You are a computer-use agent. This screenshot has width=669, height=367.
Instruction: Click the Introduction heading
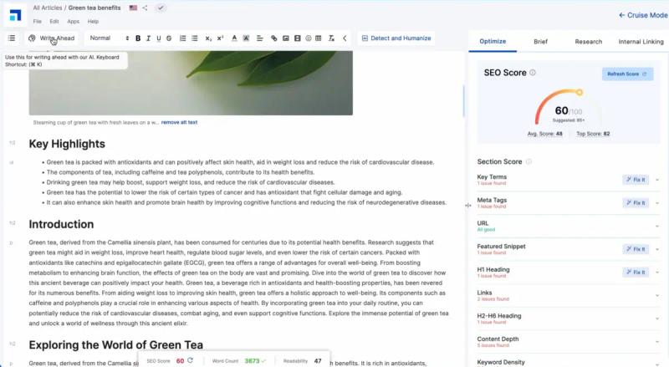[x=61, y=225]
